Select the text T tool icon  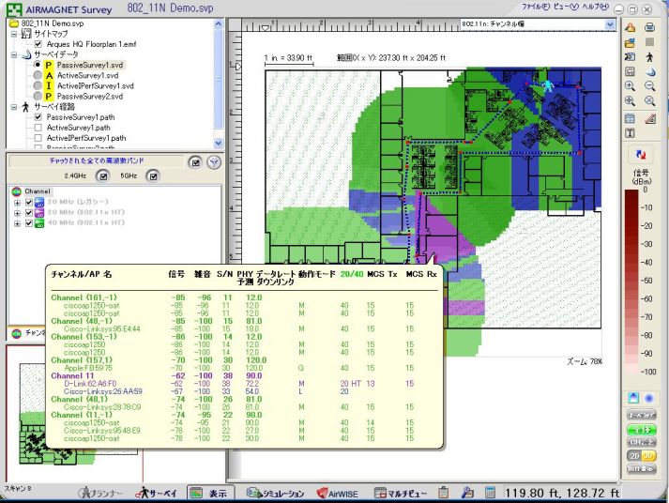pos(630,133)
